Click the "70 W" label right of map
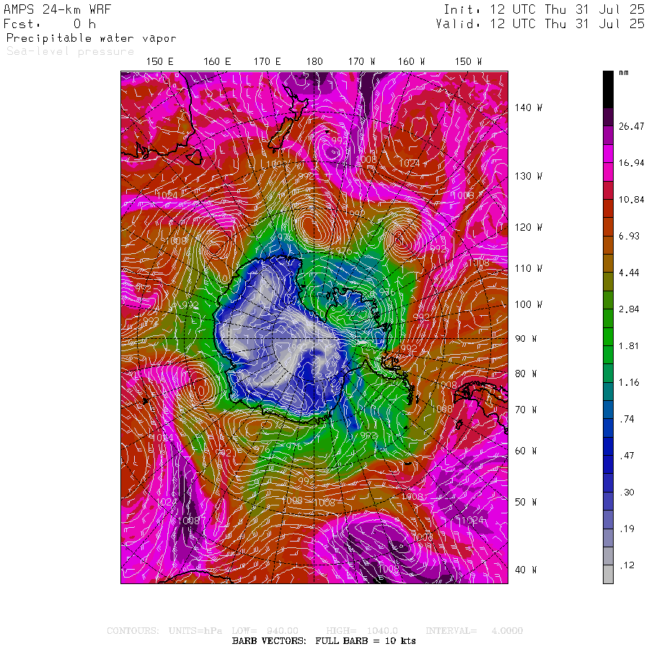This screenshot has width=649, height=649. pos(526,410)
